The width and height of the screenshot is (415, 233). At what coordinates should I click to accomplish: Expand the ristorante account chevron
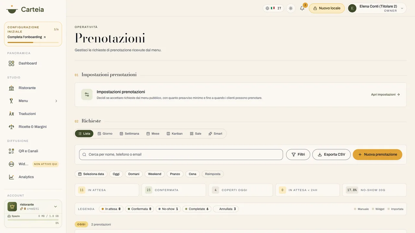pyautogui.click(x=55, y=206)
